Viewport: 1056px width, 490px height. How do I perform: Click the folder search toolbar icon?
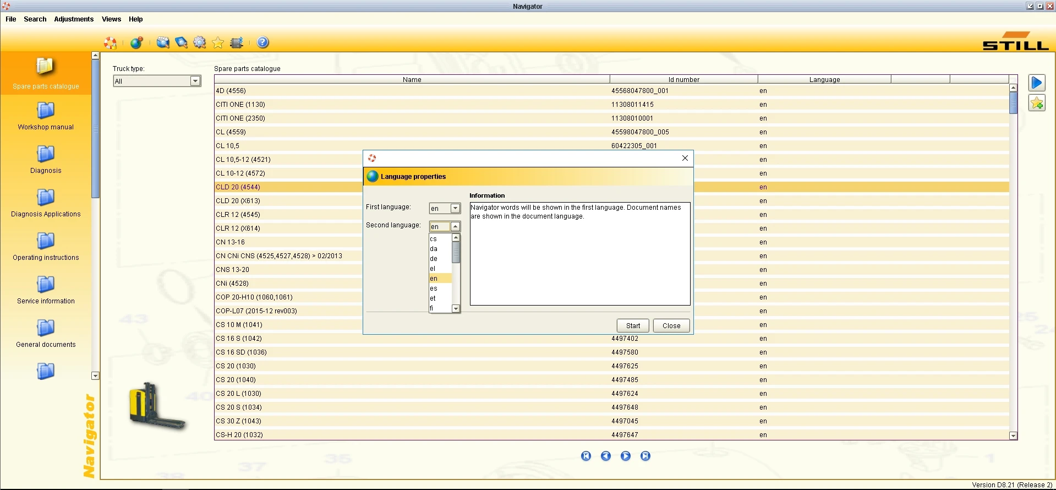tap(162, 42)
